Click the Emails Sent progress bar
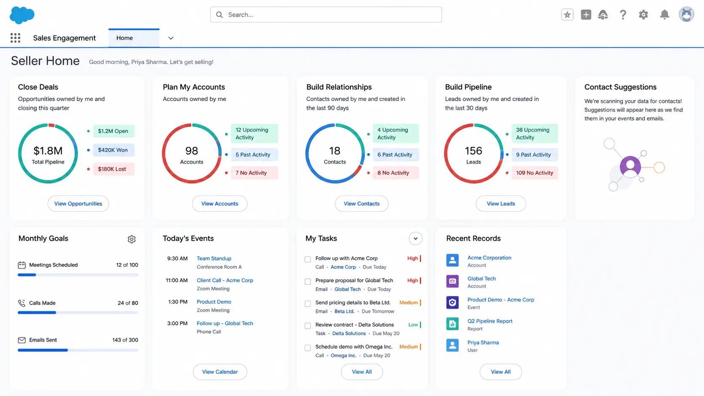This screenshot has height=396, width=704. click(78, 350)
